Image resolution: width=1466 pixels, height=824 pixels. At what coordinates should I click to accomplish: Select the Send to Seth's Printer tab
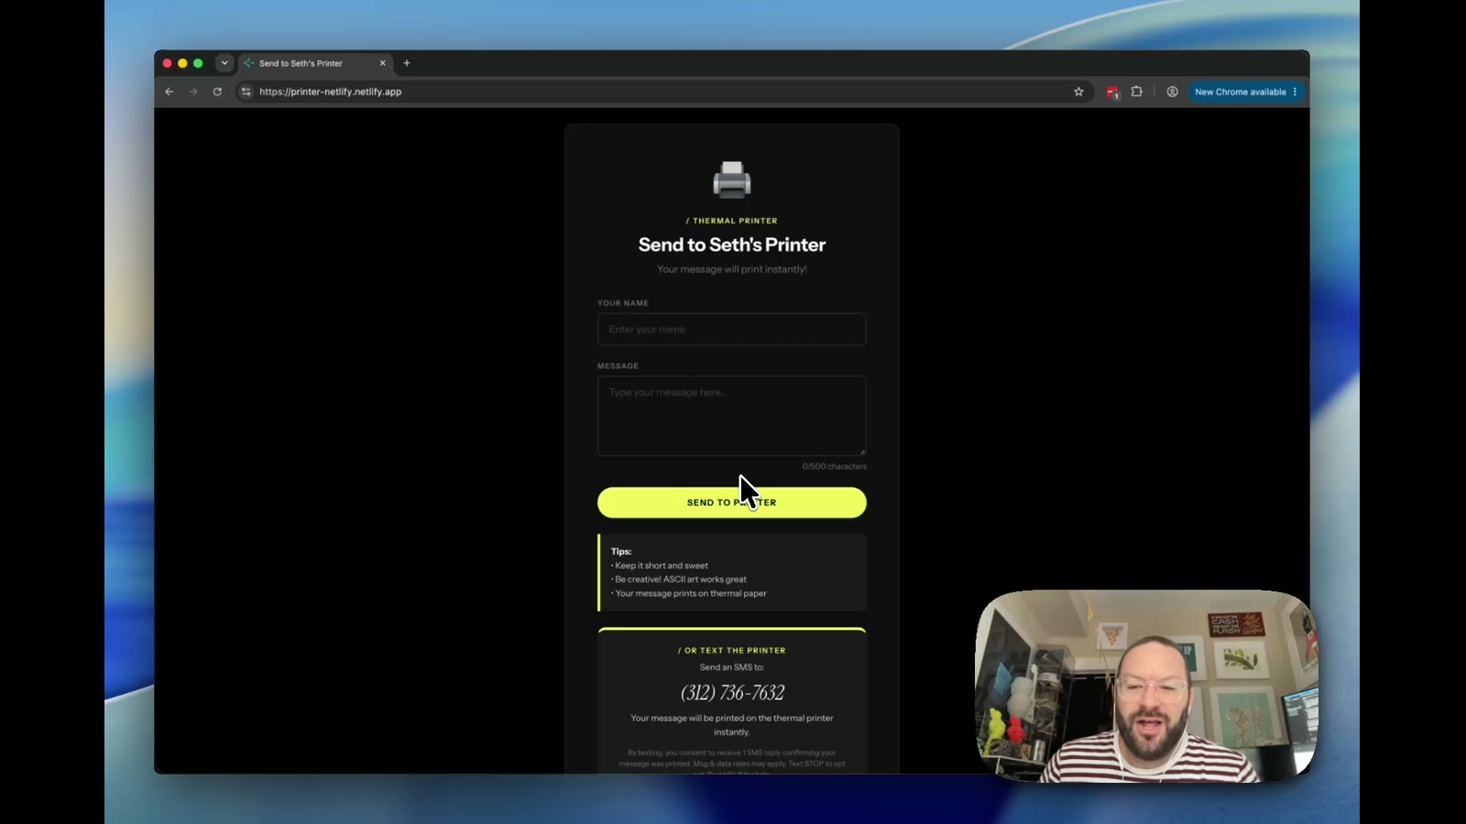point(316,63)
